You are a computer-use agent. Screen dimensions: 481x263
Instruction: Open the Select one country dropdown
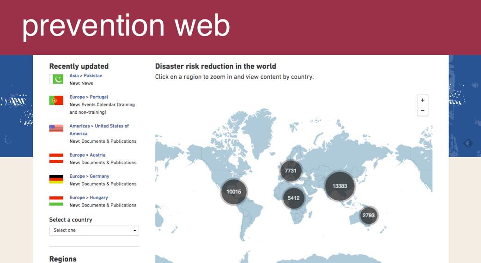(94, 231)
